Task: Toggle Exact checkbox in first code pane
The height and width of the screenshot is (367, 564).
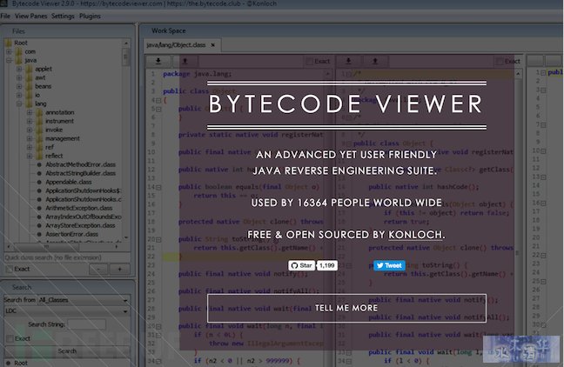Action: tap(309, 62)
